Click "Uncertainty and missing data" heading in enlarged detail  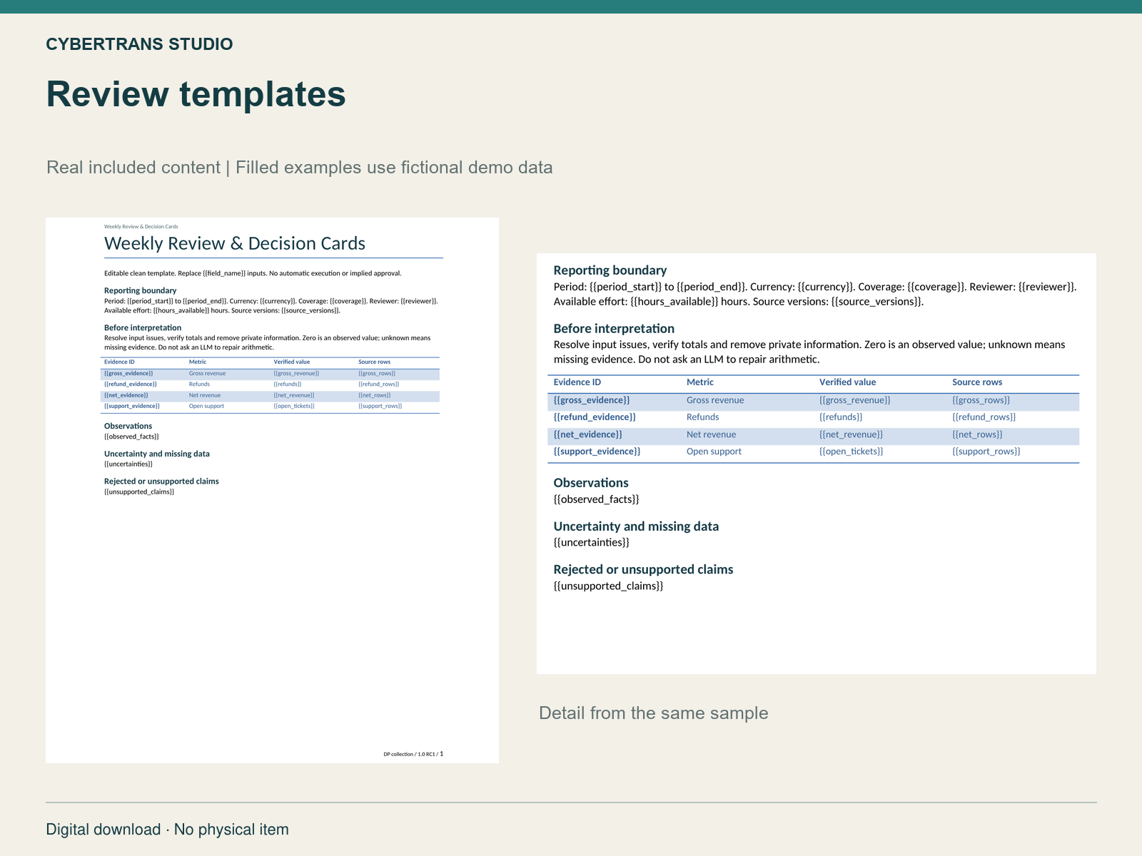click(x=637, y=526)
